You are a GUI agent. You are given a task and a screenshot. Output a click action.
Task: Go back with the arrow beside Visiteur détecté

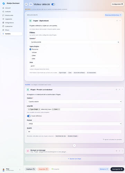26,4
